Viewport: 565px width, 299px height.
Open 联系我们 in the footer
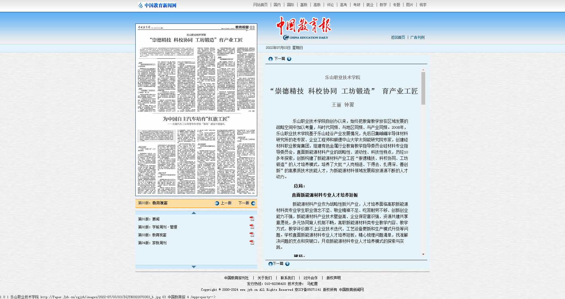[x=288, y=278]
